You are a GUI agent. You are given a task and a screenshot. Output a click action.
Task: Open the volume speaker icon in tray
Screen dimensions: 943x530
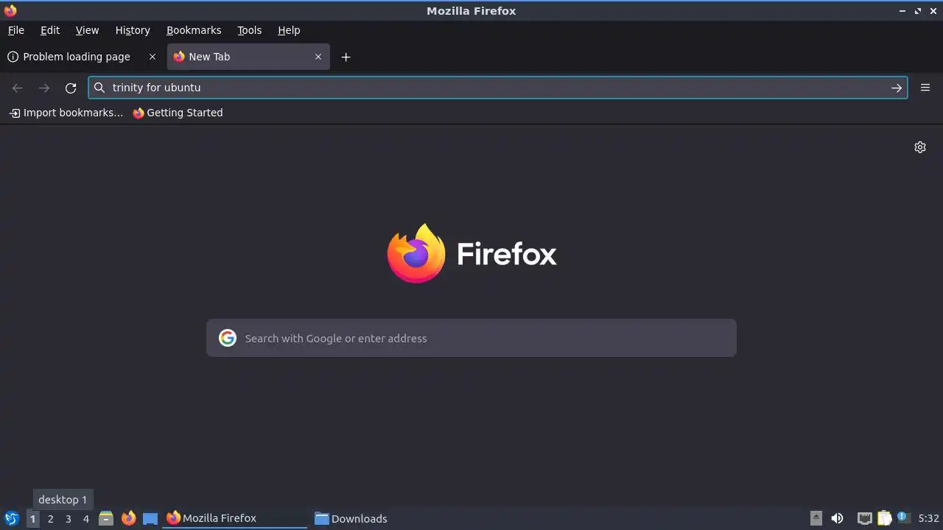pos(837,518)
